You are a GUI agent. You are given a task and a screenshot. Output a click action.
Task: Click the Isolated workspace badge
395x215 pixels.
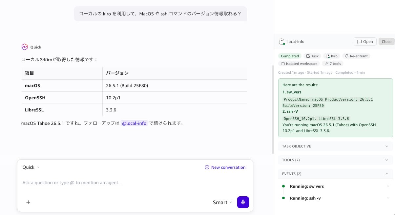pos(299,64)
